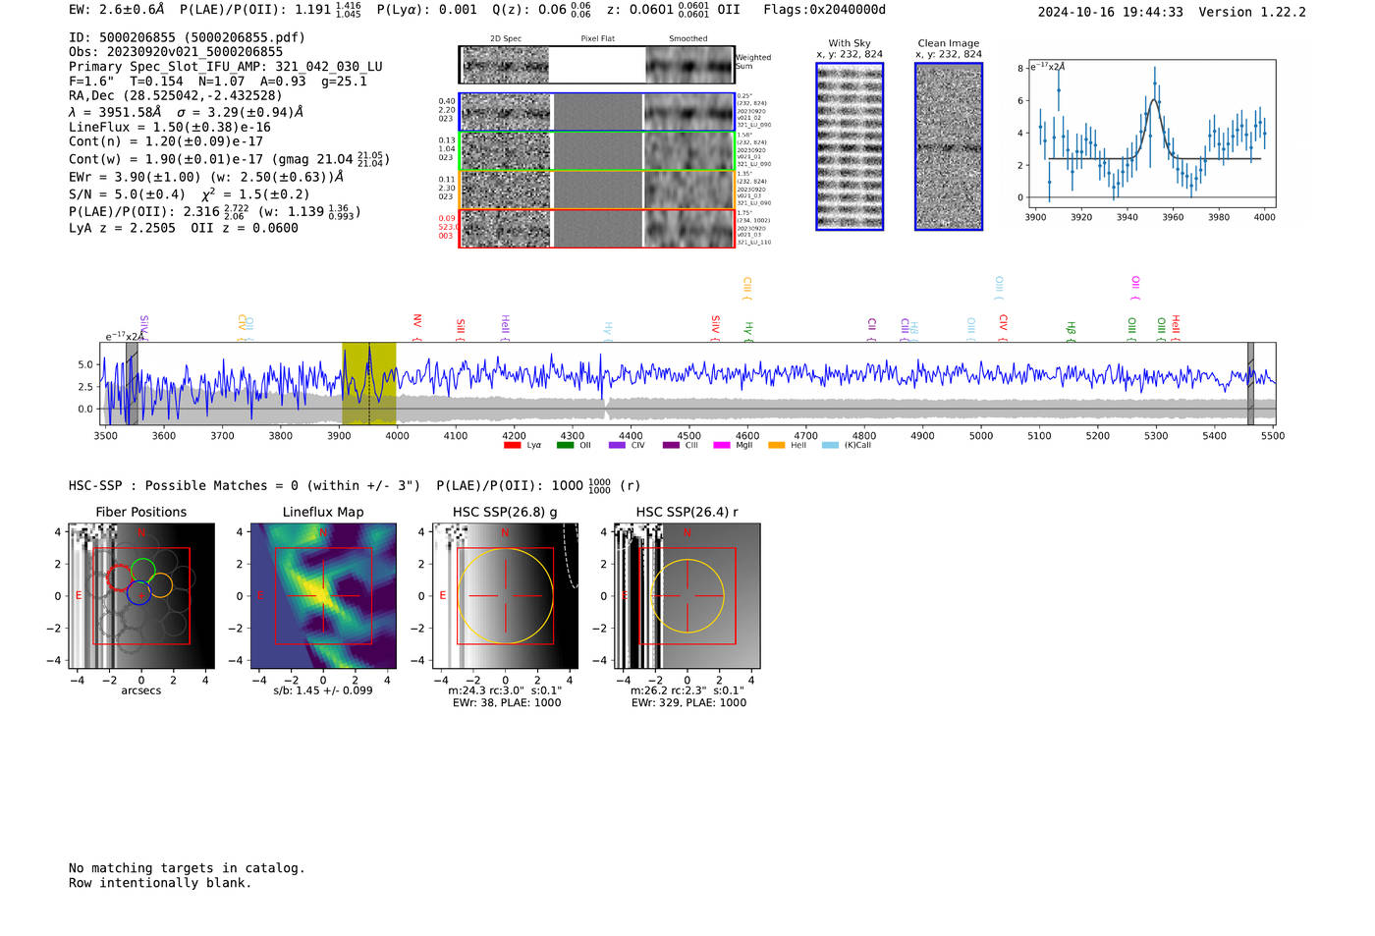Viewport: 1375px width, 936px height.
Task: Select the green-outlined fiber spectrum row
Action: [x=596, y=151]
